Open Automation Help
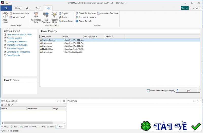 click(19, 13)
